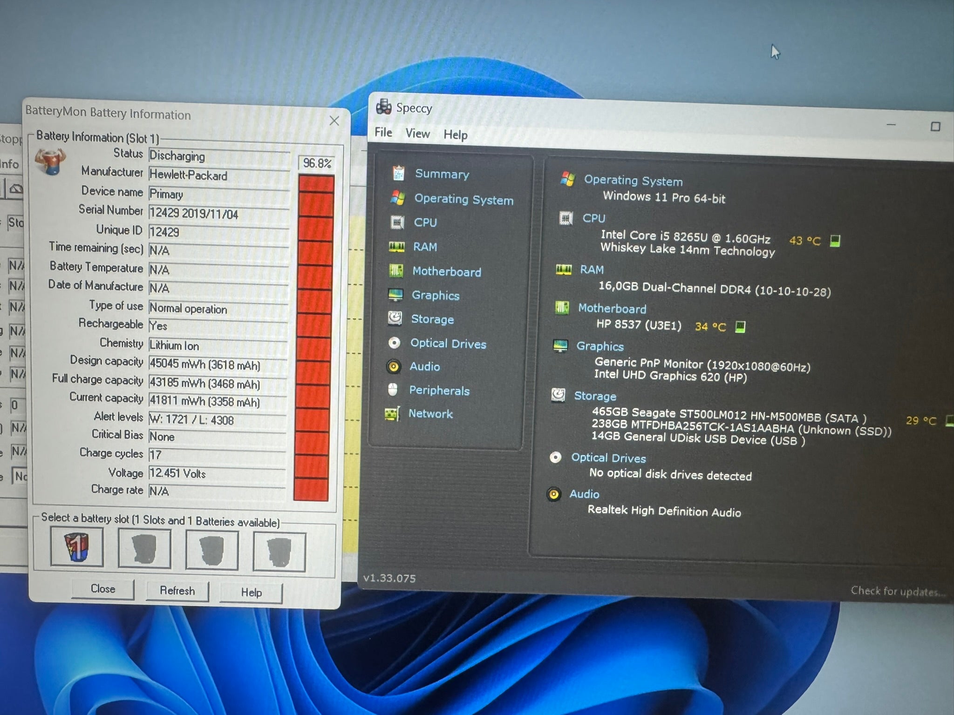Screen dimensions: 954x715
Task: Click the Charge cycles field showing 17
Action: click(217, 454)
